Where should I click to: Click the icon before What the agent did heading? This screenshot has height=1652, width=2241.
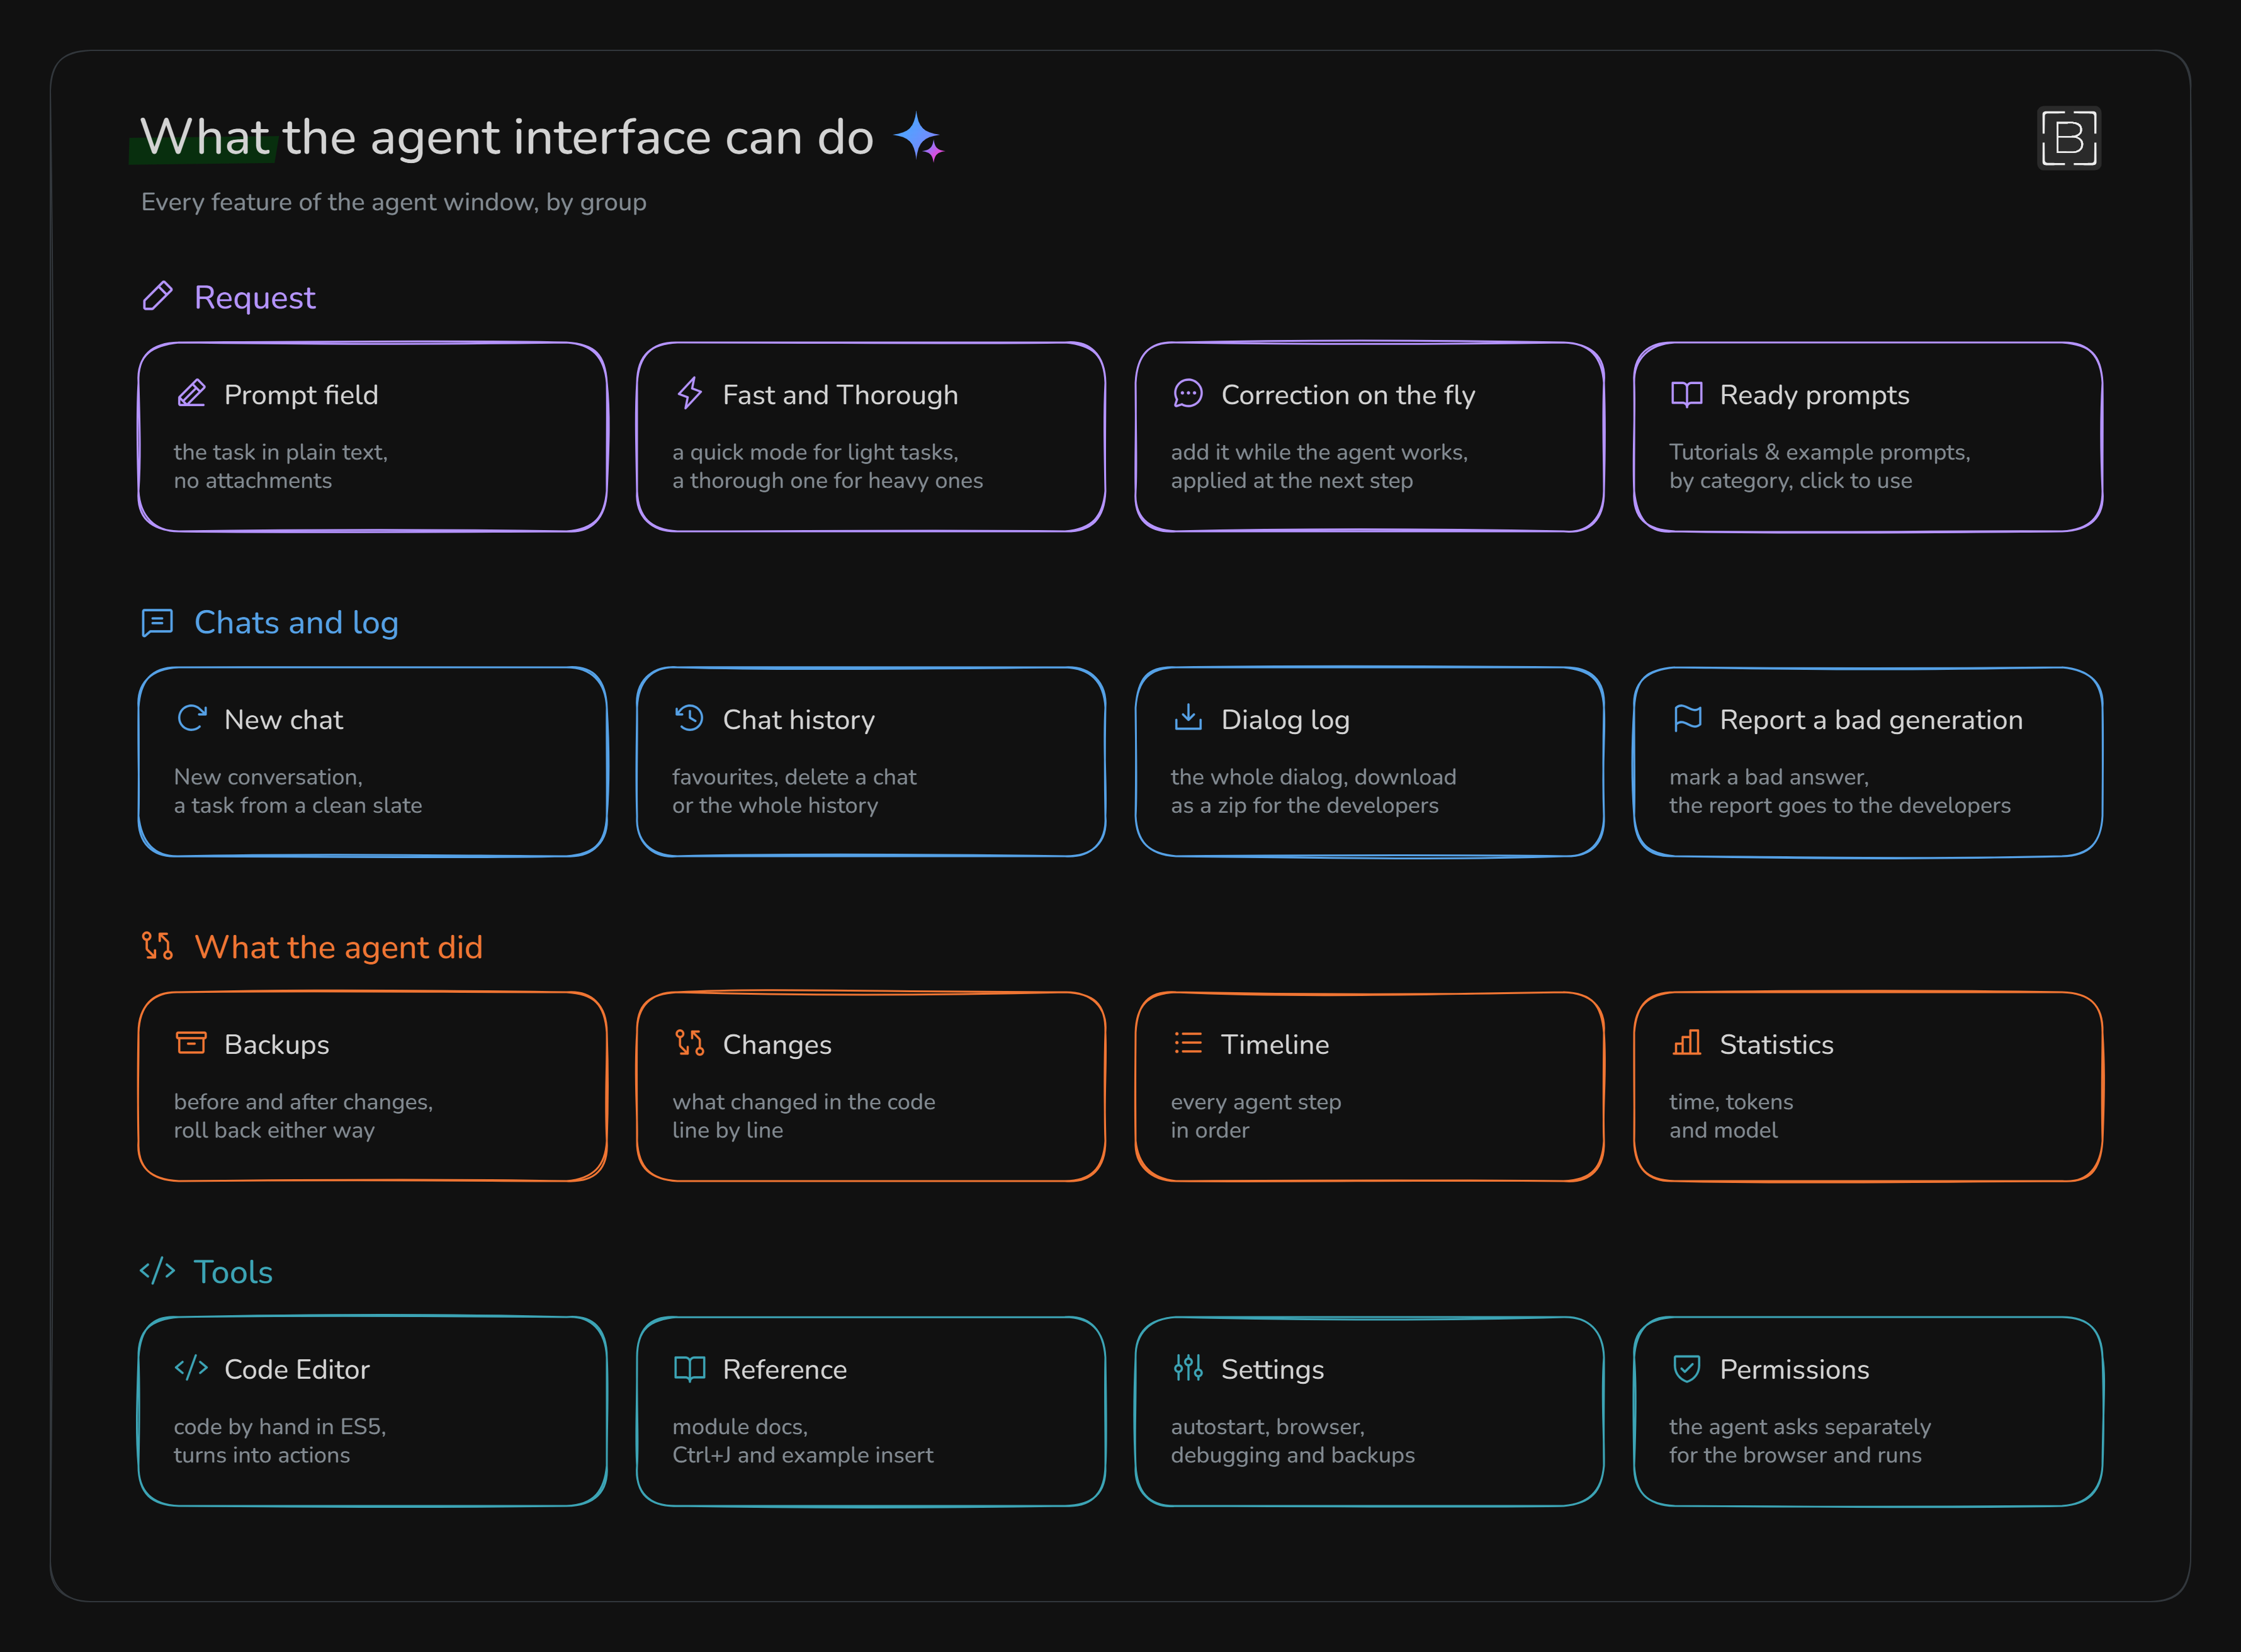coord(158,946)
